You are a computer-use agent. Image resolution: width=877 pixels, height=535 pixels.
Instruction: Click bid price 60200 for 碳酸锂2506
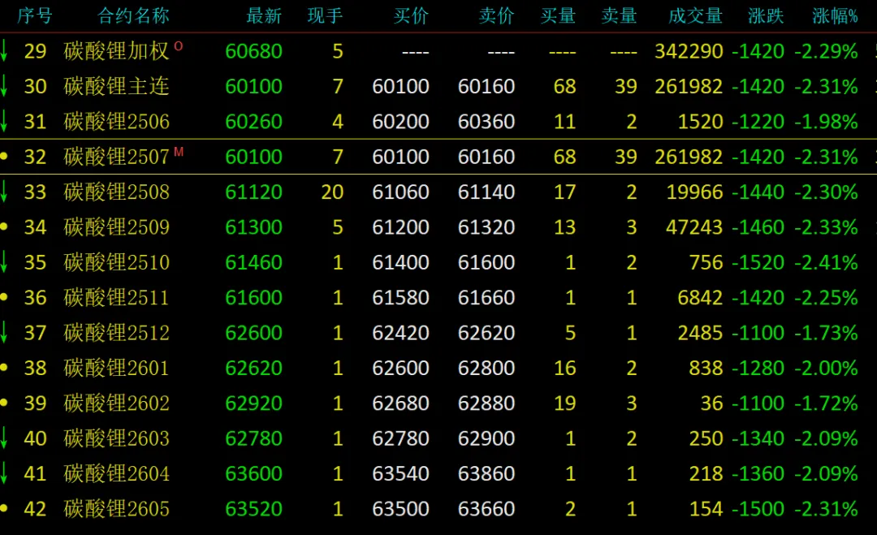pyautogui.click(x=400, y=121)
